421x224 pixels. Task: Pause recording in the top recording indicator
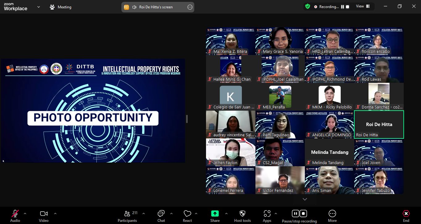(343, 7)
